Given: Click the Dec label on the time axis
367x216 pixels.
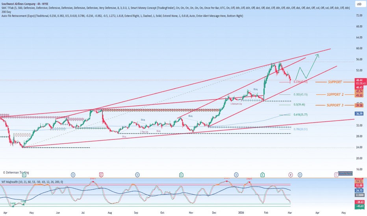Looking at the screenshot, I should click(214, 213).
